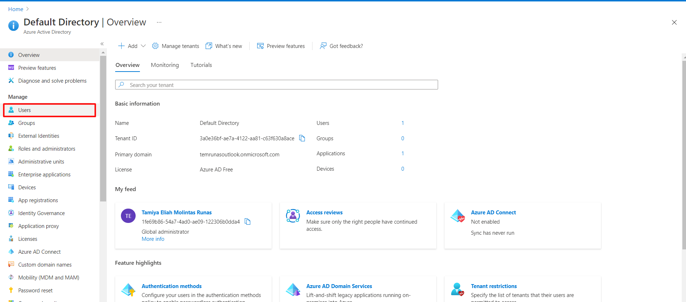Click the Search your tenant field
The image size is (686, 302).
(276, 84)
